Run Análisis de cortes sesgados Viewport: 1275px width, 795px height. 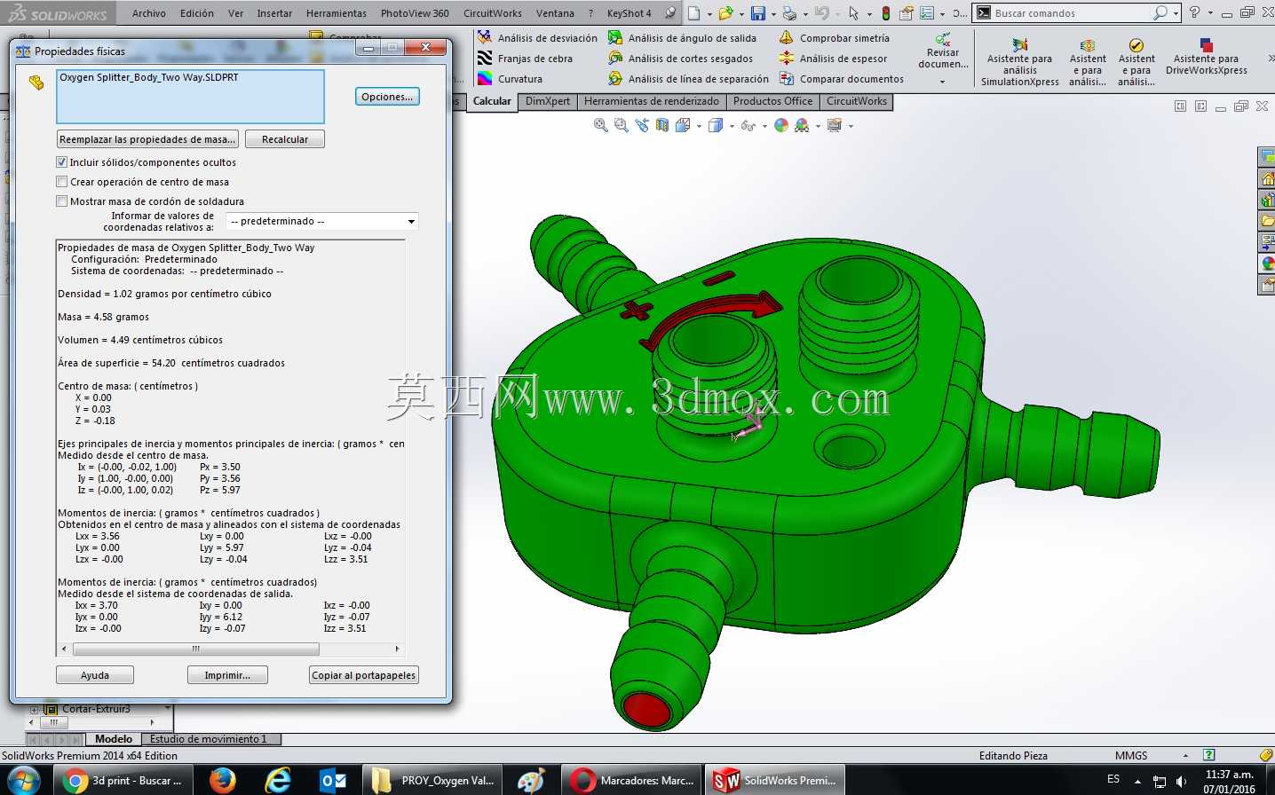[680, 59]
